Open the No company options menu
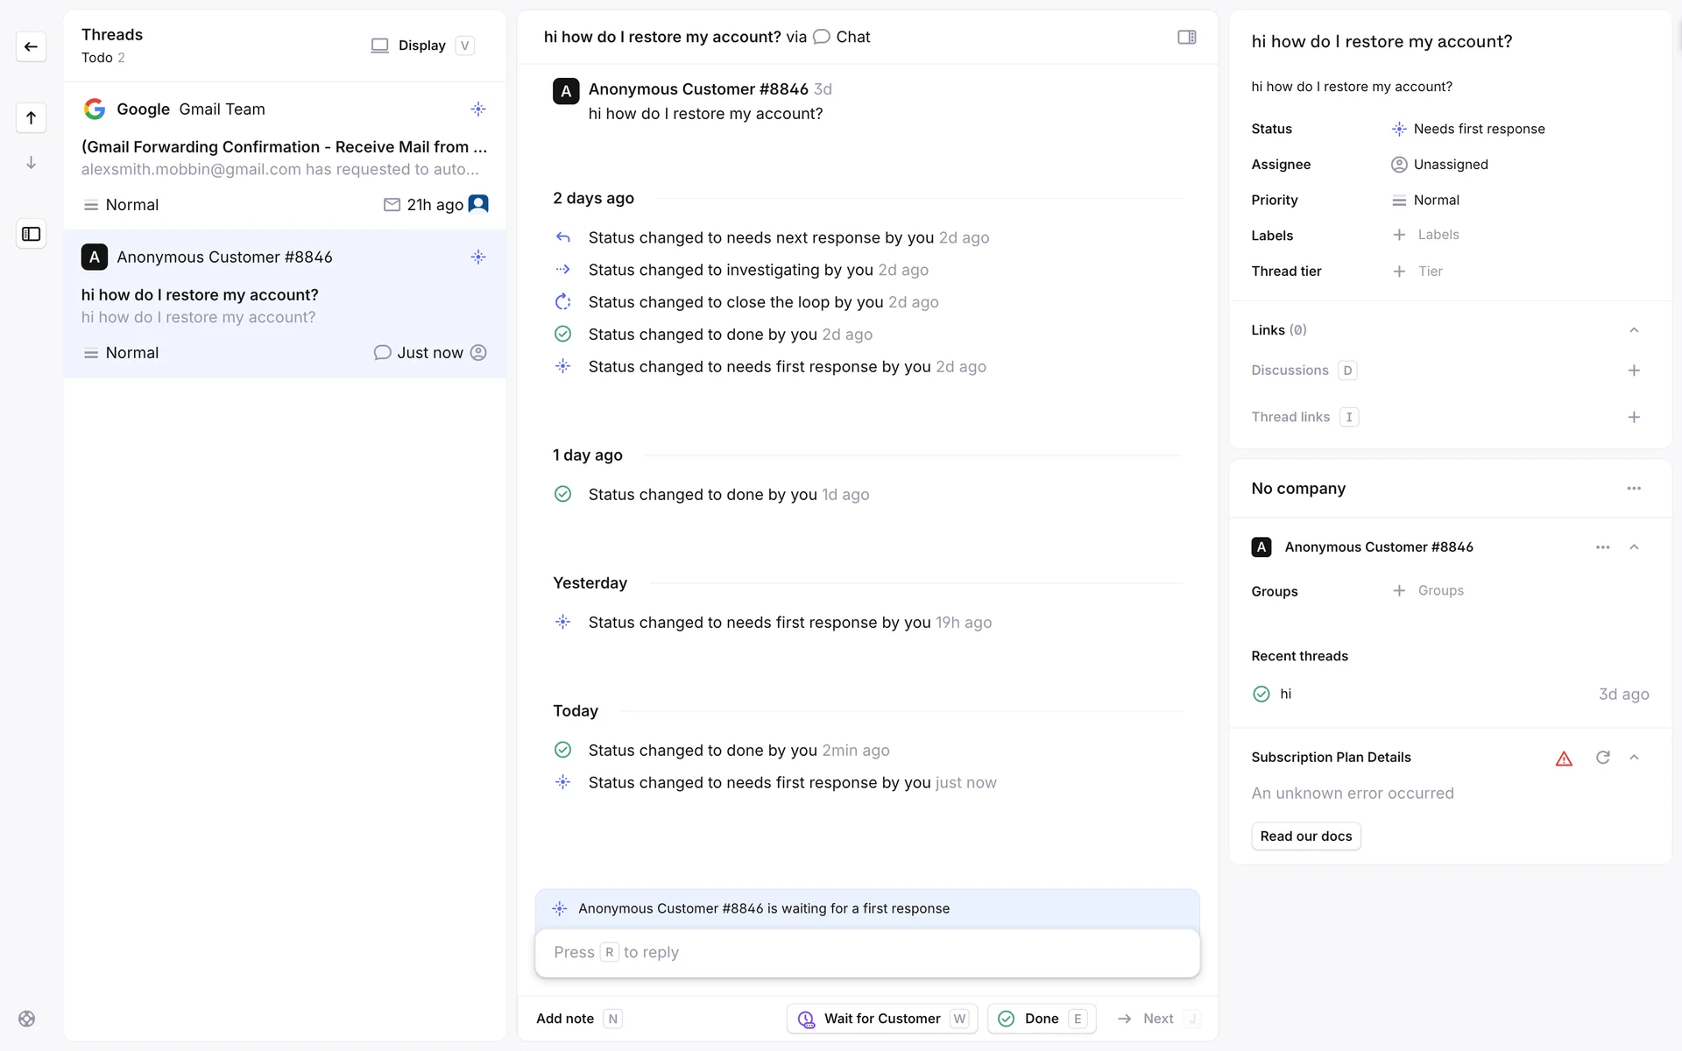This screenshot has height=1051, width=1682. click(1633, 489)
